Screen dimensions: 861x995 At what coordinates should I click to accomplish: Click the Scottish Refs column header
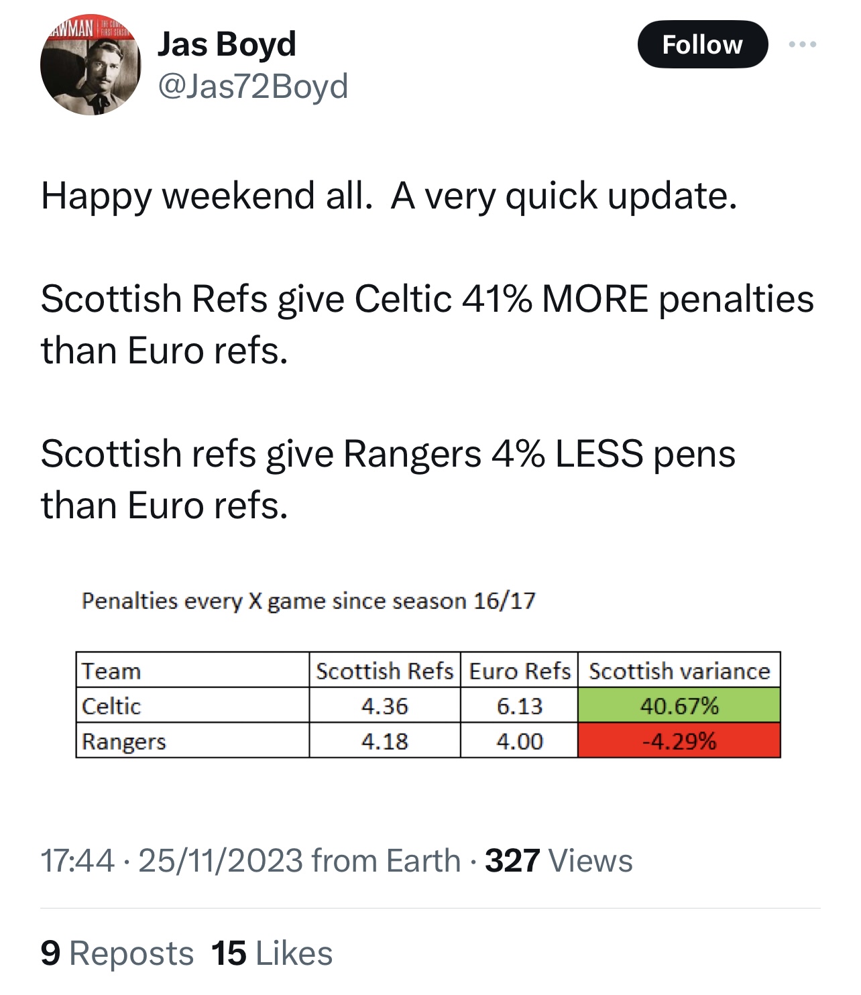click(385, 670)
